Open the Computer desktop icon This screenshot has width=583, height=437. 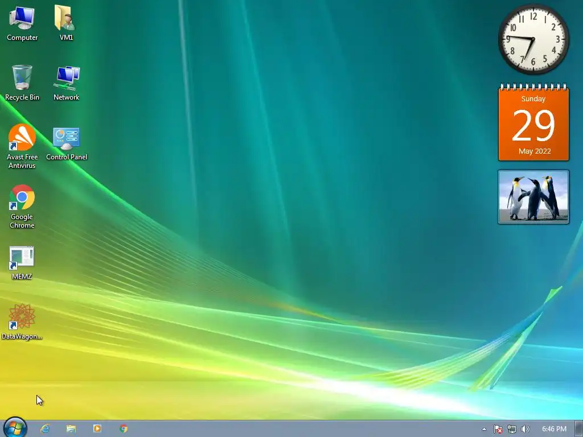(x=22, y=23)
